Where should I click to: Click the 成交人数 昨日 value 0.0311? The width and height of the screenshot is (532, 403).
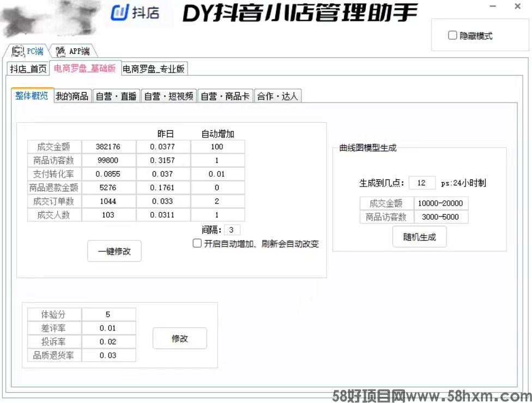[x=163, y=214]
